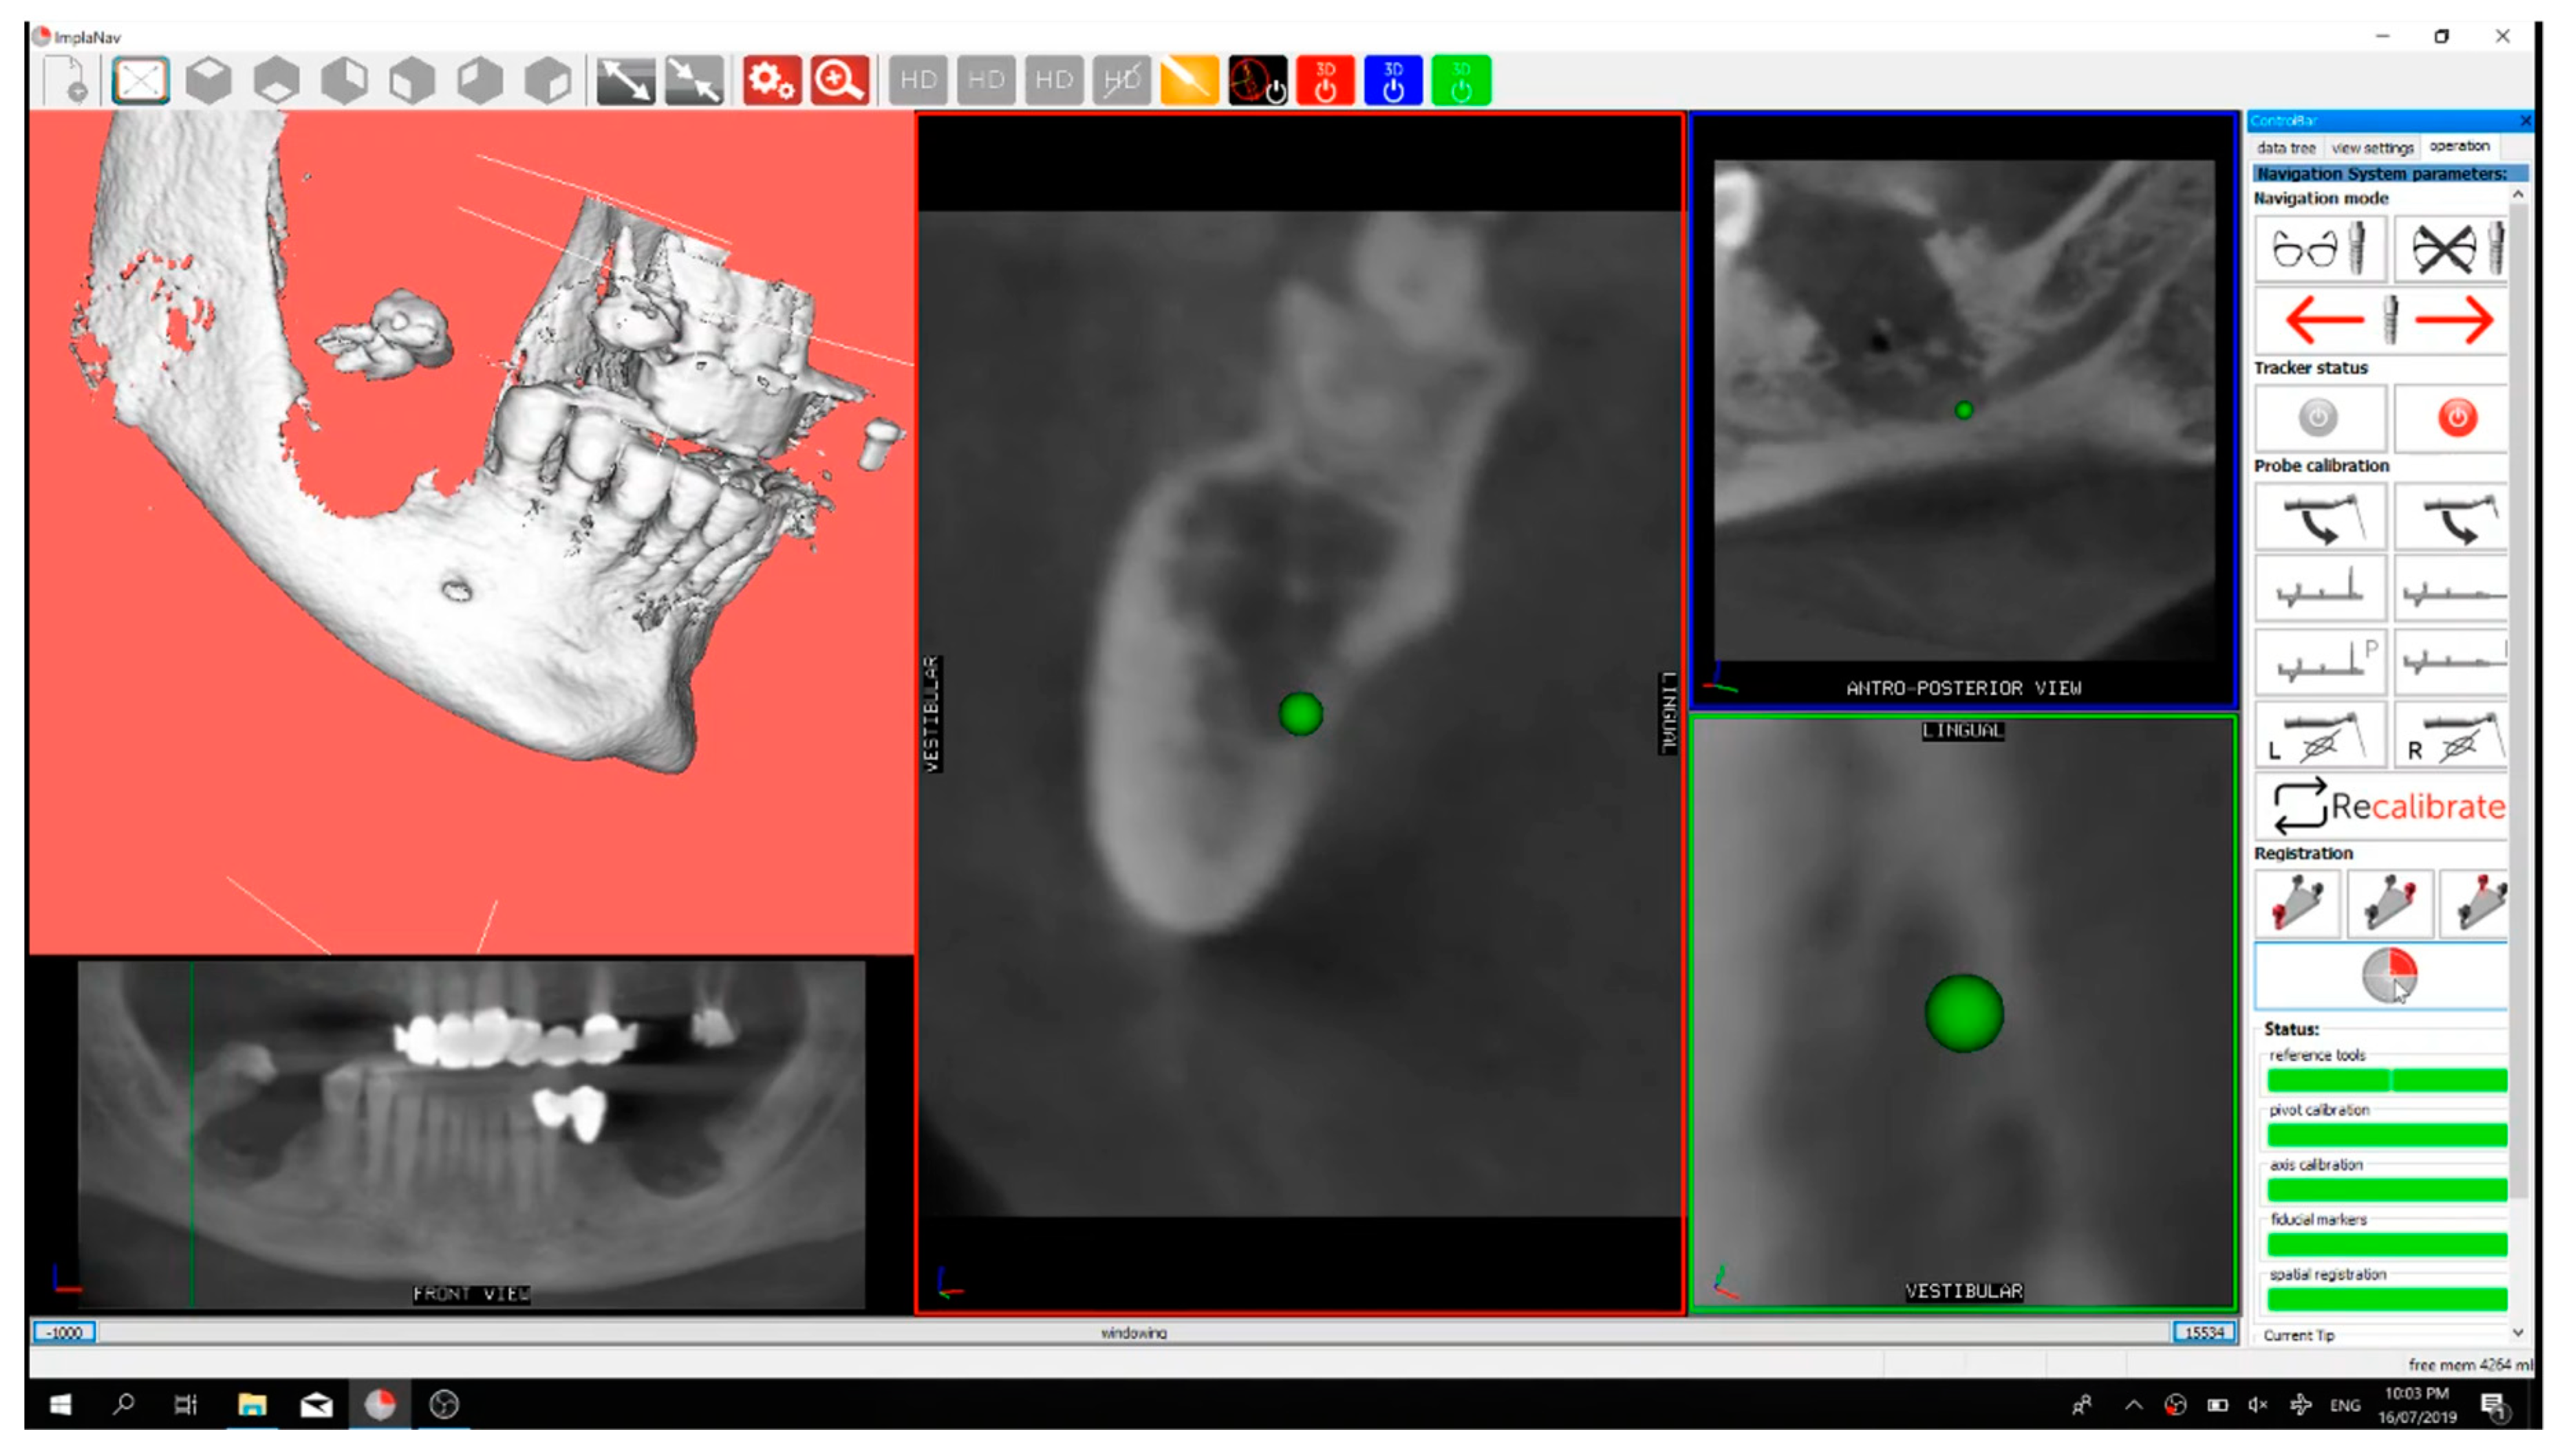Click the Recalibrate button

[2384, 806]
